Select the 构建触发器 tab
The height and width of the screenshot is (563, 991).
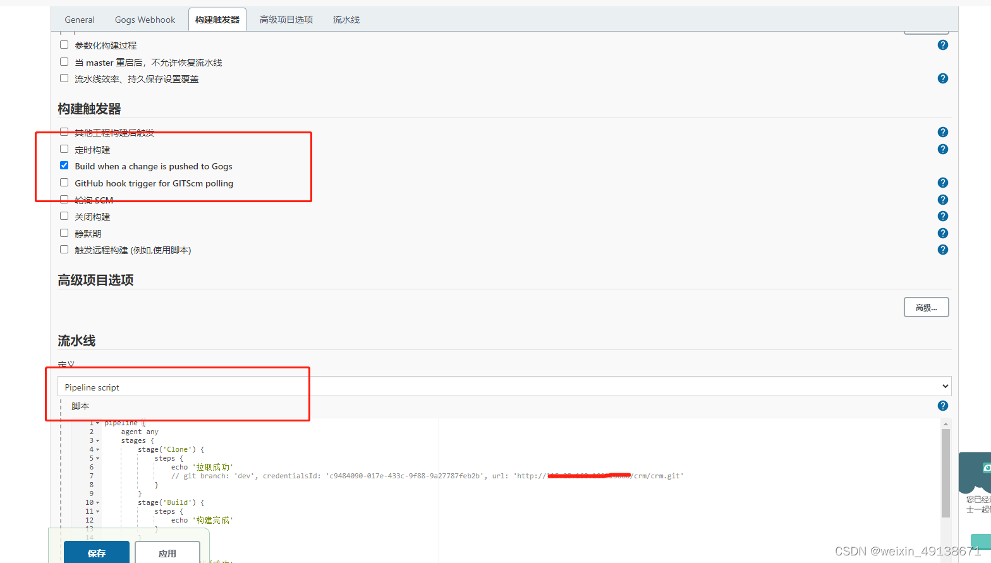point(217,20)
